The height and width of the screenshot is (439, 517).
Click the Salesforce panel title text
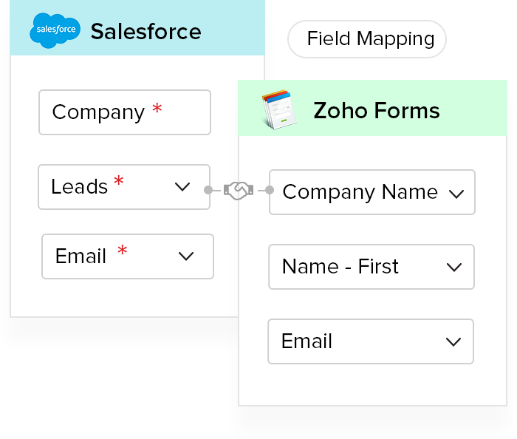click(x=145, y=32)
